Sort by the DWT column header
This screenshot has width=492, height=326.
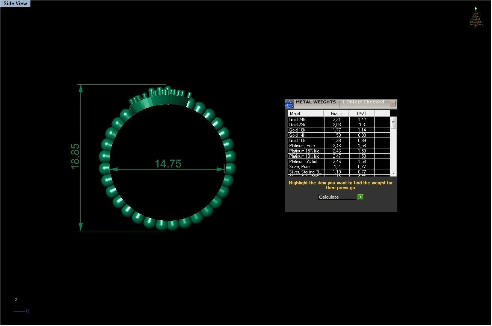(x=362, y=113)
